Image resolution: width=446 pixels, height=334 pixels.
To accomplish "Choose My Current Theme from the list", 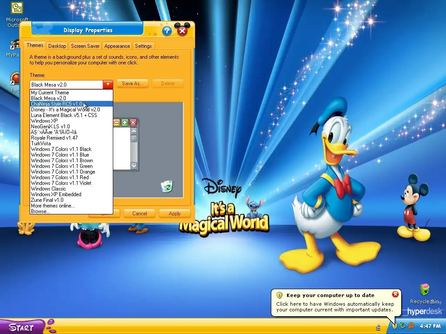I will click(x=71, y=93).
